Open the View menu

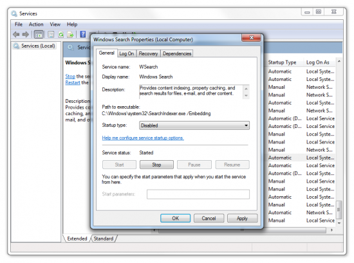[55, 24]
